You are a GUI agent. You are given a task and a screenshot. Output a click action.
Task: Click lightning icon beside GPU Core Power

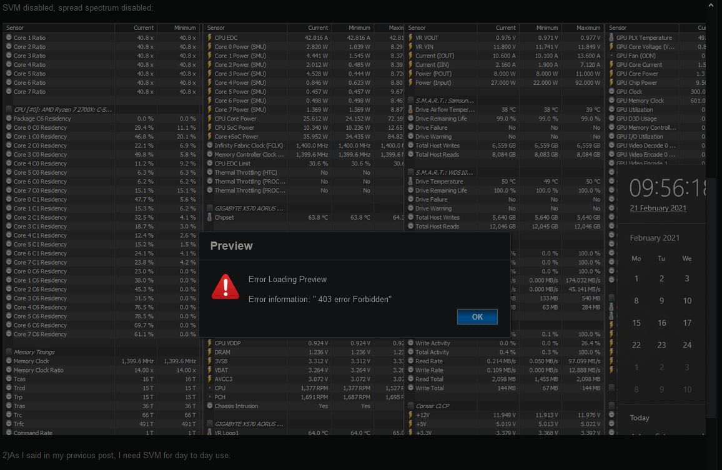pyautogui.click(x=611, y=74)
